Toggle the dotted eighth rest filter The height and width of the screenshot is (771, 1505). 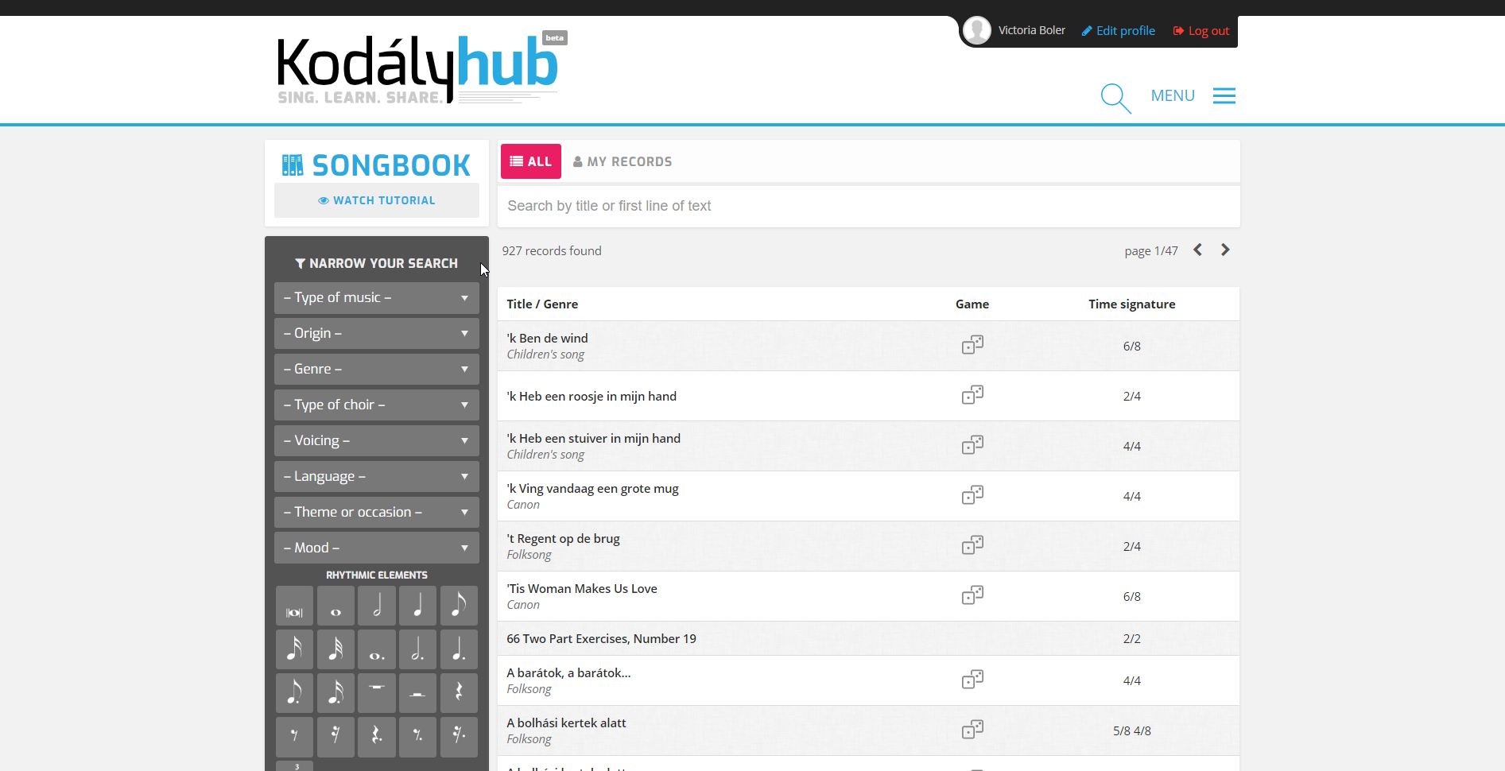coord(417,737)
